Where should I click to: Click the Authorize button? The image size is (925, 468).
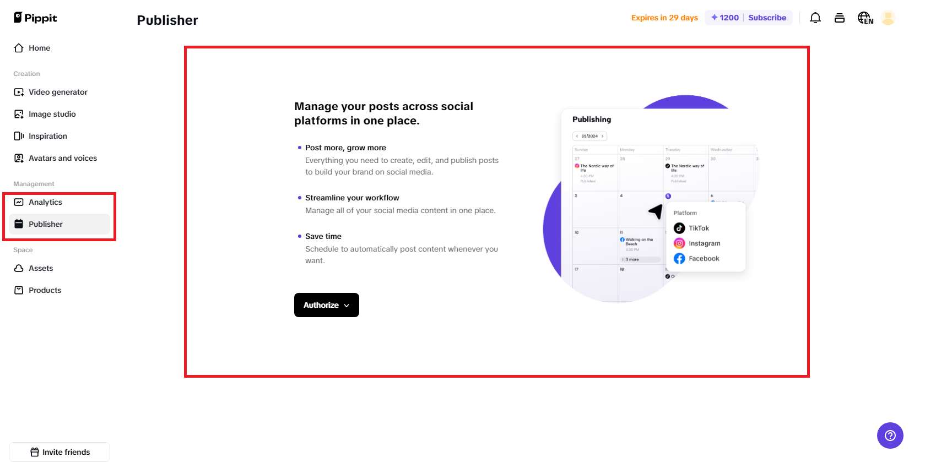pyautogui.click(x=322, y=305)
